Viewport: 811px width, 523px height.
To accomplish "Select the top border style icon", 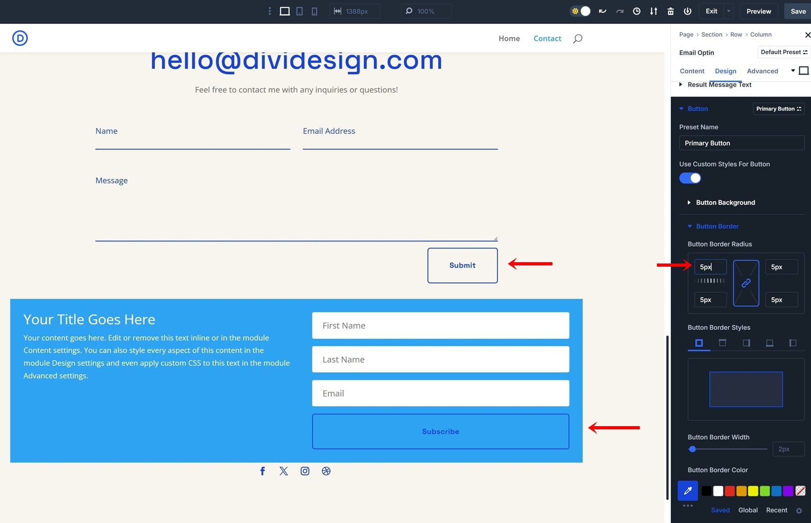I will [722, 343].
